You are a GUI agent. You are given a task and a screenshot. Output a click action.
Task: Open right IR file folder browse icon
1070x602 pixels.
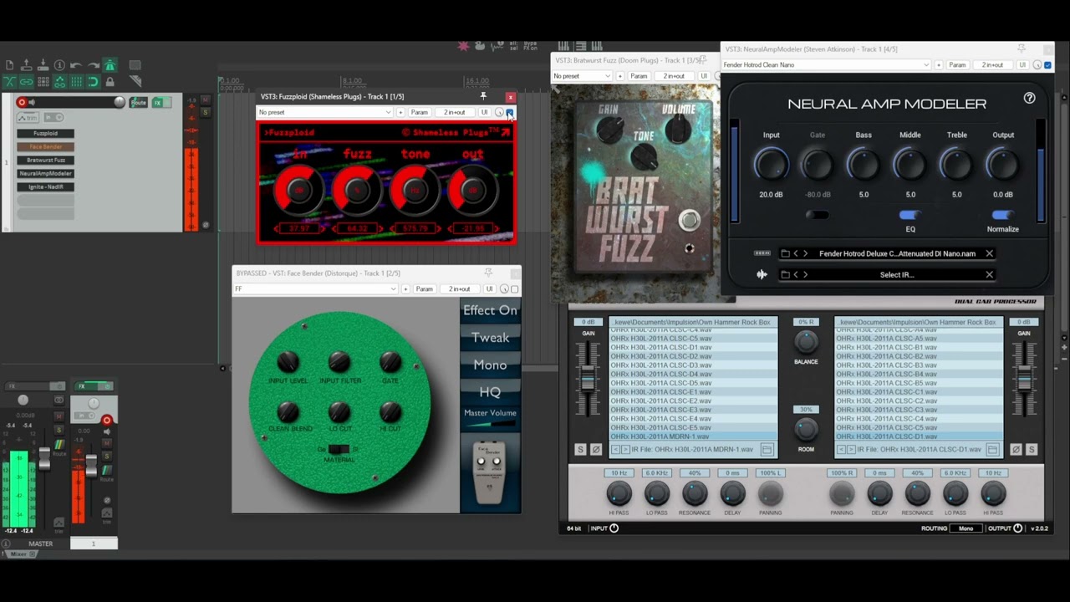(992, 450)
